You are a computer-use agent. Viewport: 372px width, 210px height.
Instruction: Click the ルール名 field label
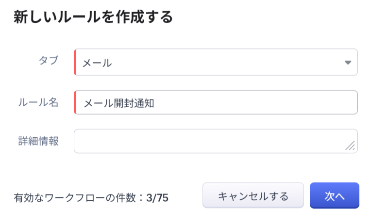click(x=38, y=102)
